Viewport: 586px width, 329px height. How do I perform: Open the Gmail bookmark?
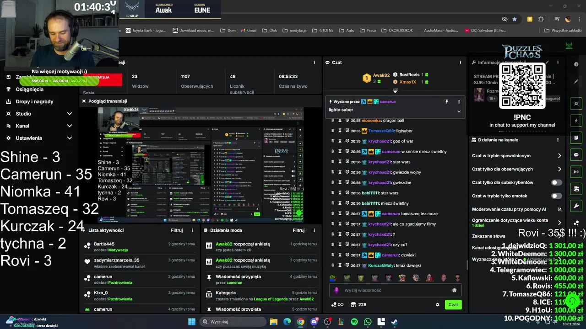248,31
